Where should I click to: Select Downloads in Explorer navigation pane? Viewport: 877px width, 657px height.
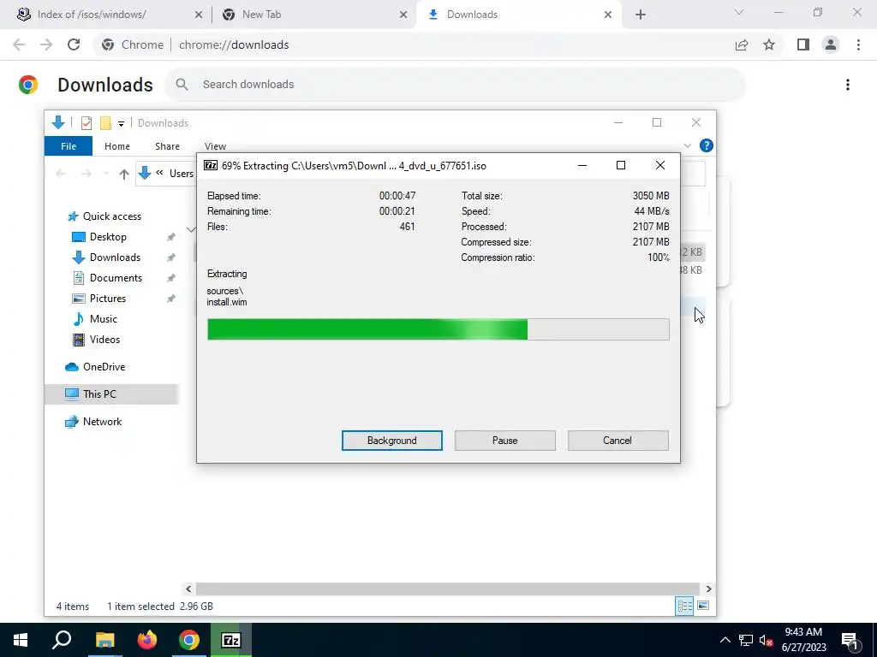[115, 257]
